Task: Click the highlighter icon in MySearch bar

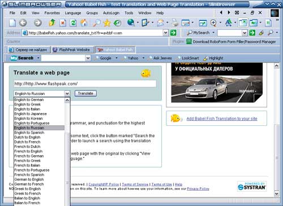Action: (261, 33)
